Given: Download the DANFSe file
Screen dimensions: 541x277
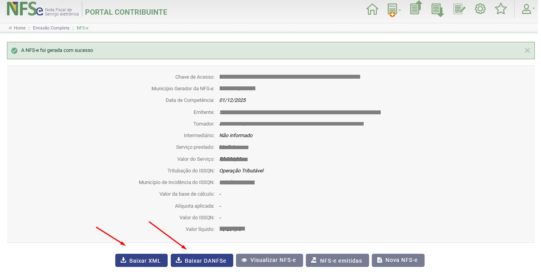Looking at the screenshot, I should 202,260.
